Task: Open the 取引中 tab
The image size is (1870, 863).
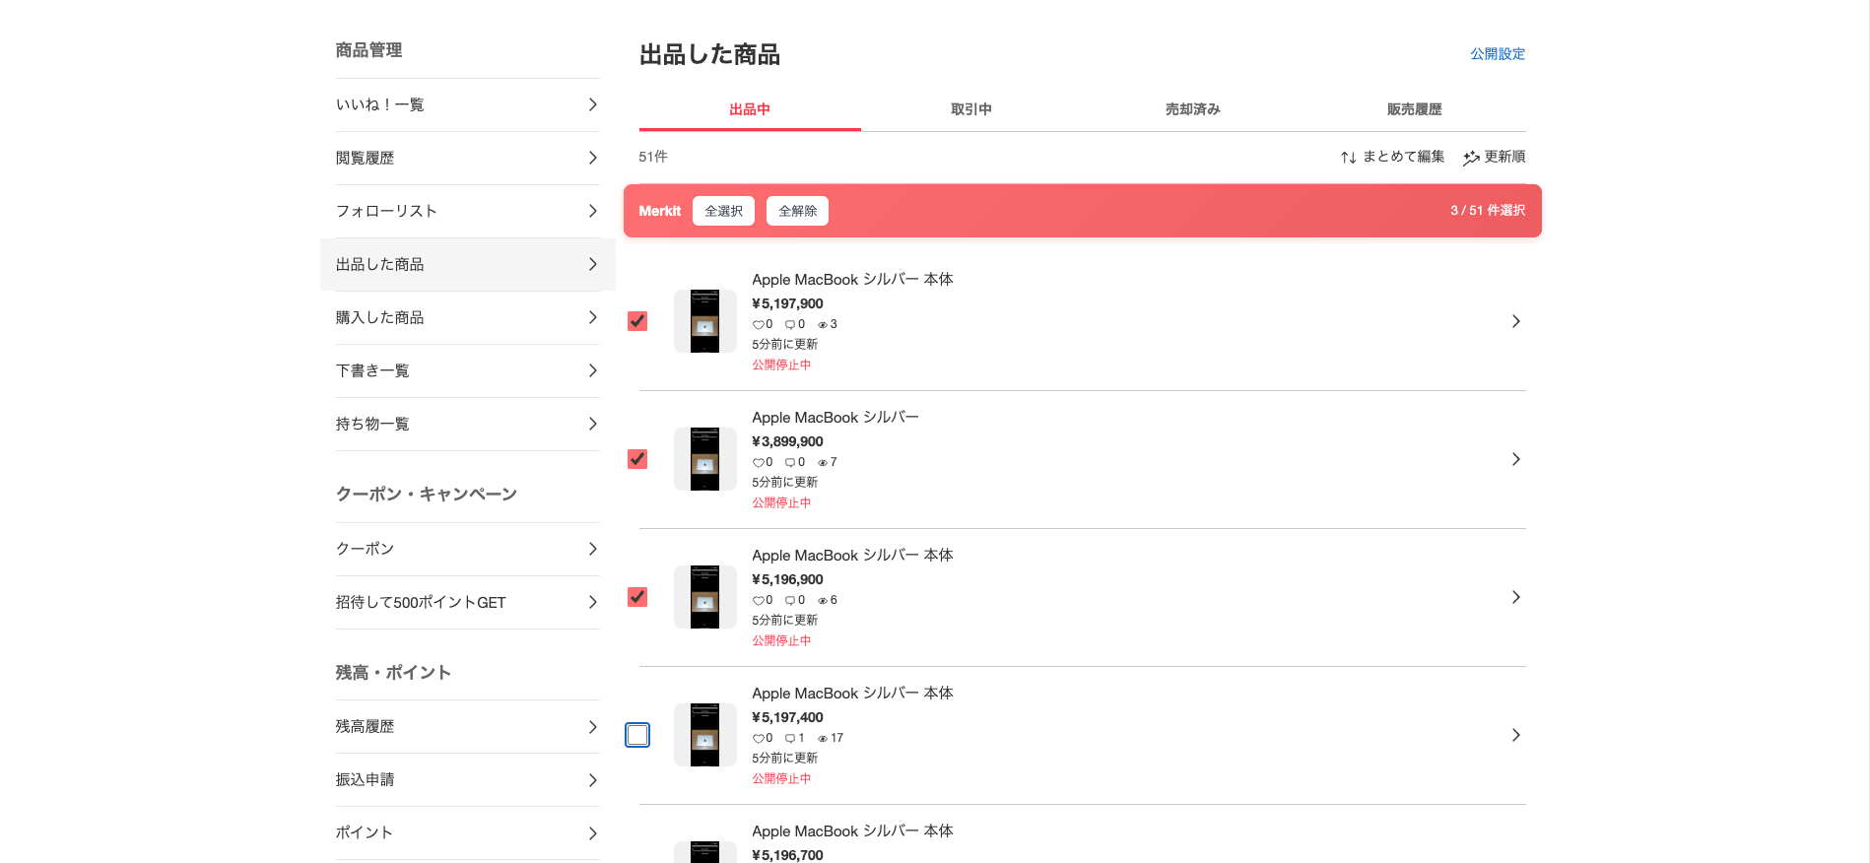Action: click(x=970, y=109)
